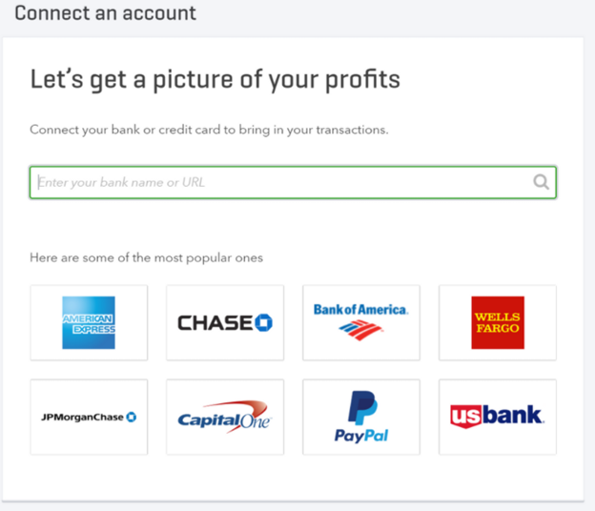595x511 pixels.
Task: Pick the Bank of America tile
Action: [361, 322]
